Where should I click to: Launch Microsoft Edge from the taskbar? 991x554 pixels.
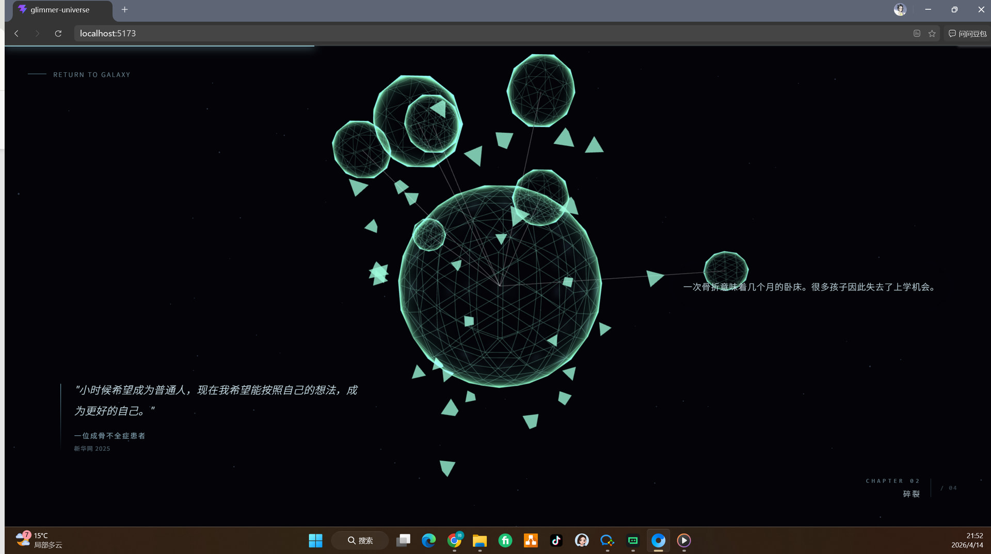tap(428, 541)
